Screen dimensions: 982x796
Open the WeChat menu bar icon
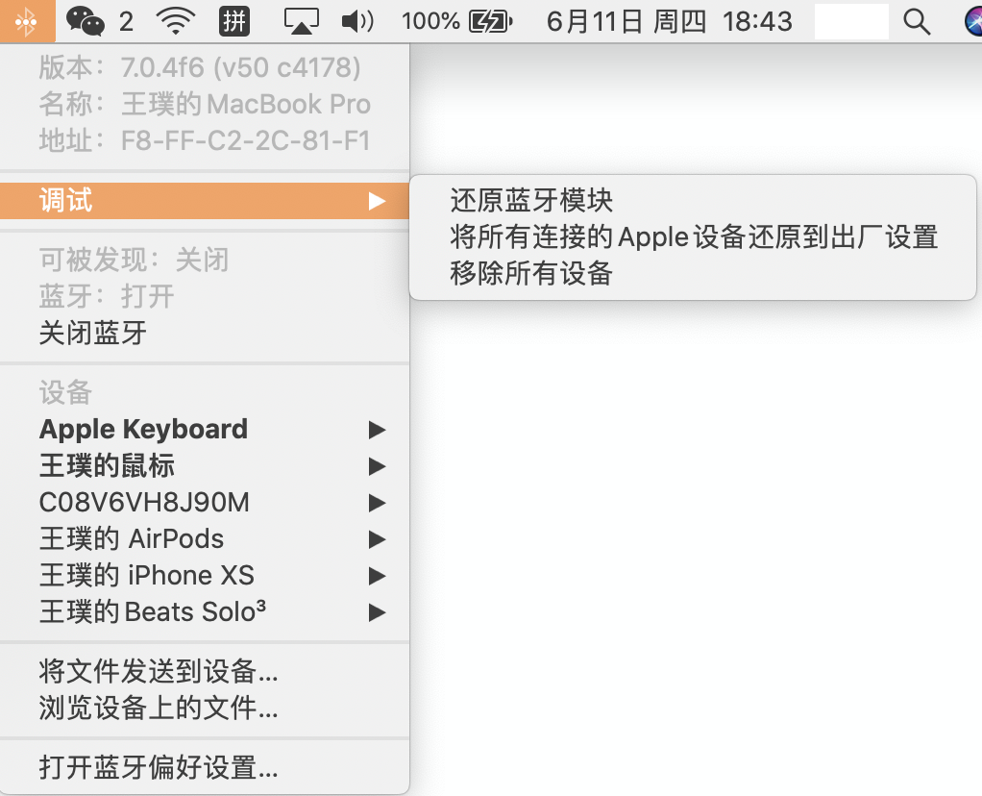tap(86, 21)
